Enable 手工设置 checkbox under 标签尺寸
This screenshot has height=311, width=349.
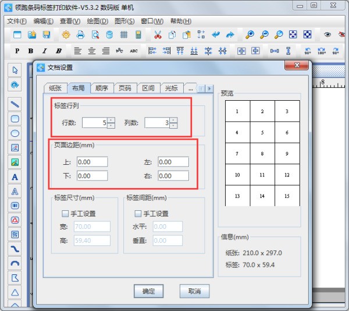click(65, 214)
